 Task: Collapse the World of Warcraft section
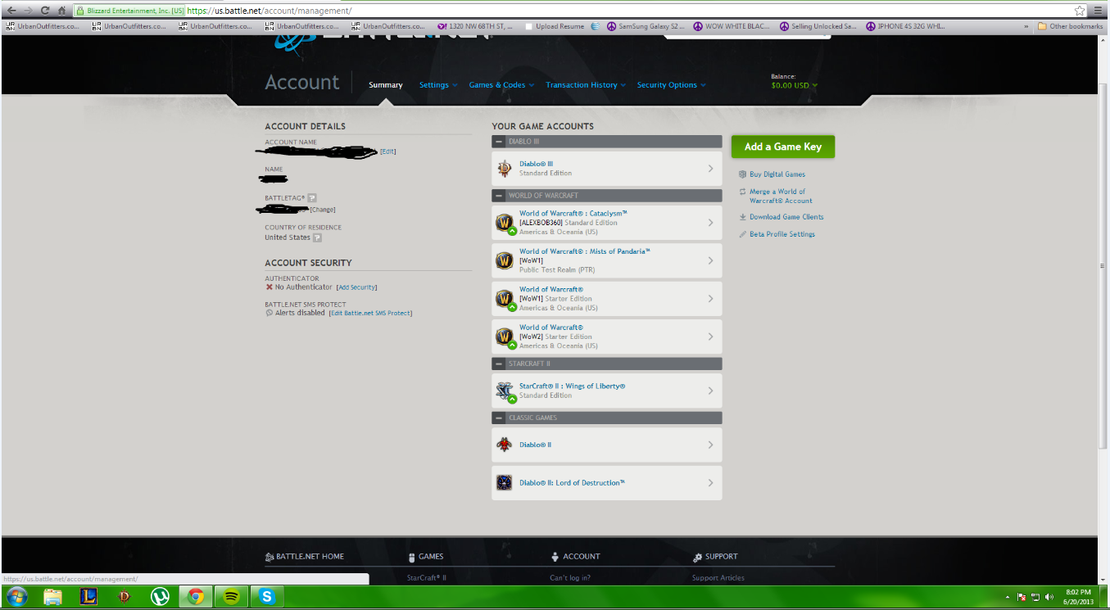pos(500,196)
